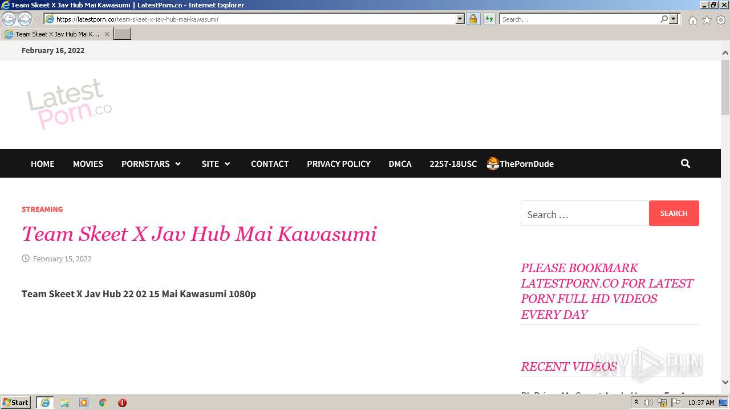Click the LatestPorn.co site logo

tap(69, 104)
